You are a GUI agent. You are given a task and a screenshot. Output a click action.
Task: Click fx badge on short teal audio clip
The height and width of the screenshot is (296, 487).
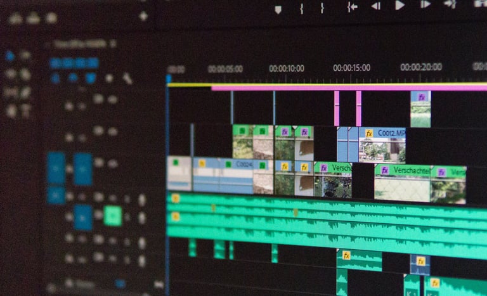(346, 255)
